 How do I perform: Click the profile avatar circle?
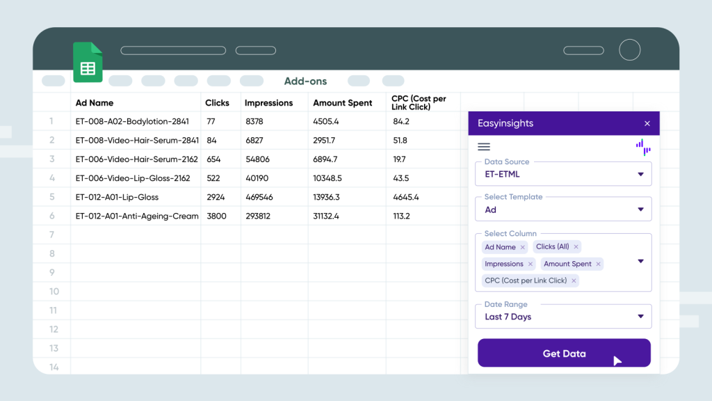pyautogui.click(x=629, y=49)
